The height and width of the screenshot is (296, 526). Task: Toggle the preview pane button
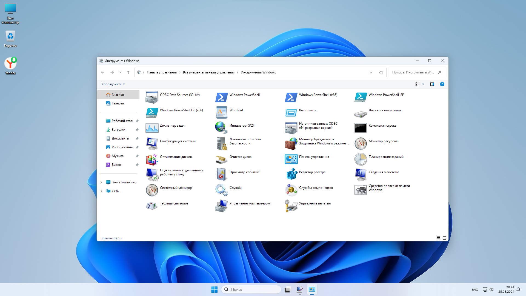pos(432,84)
